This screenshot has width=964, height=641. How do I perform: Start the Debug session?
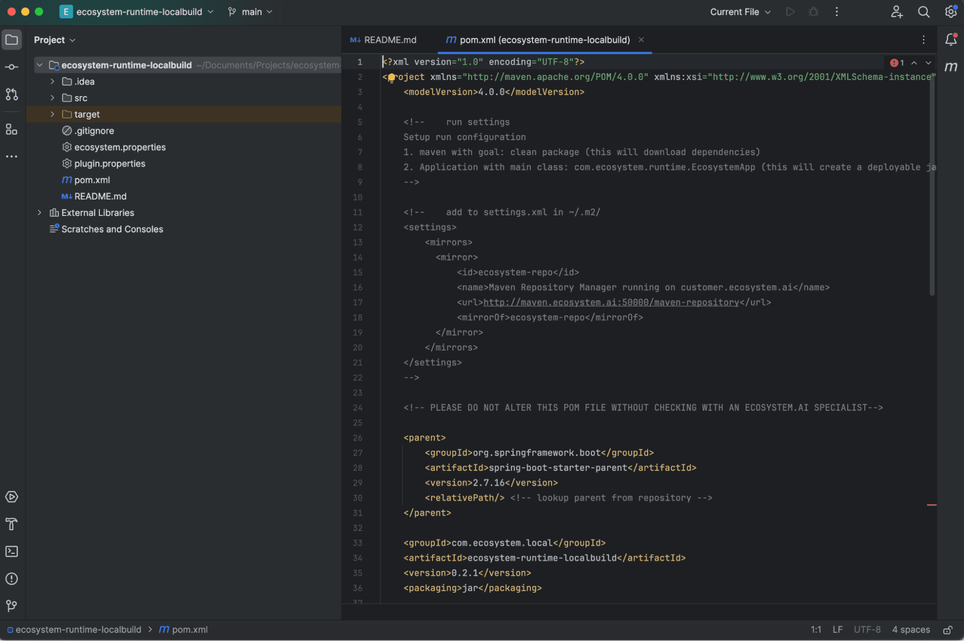[814, 12]
